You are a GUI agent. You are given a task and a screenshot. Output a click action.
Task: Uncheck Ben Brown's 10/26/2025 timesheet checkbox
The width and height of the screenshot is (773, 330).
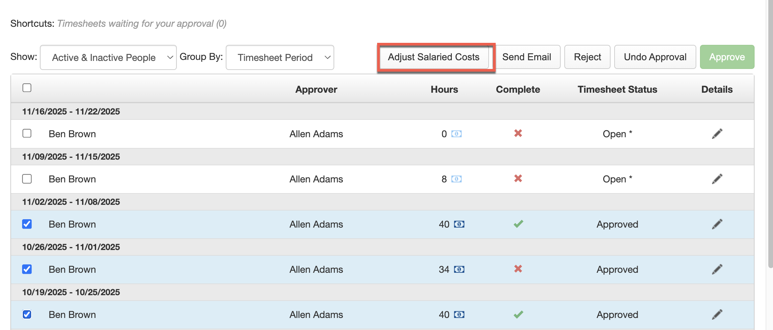(27, 269)
